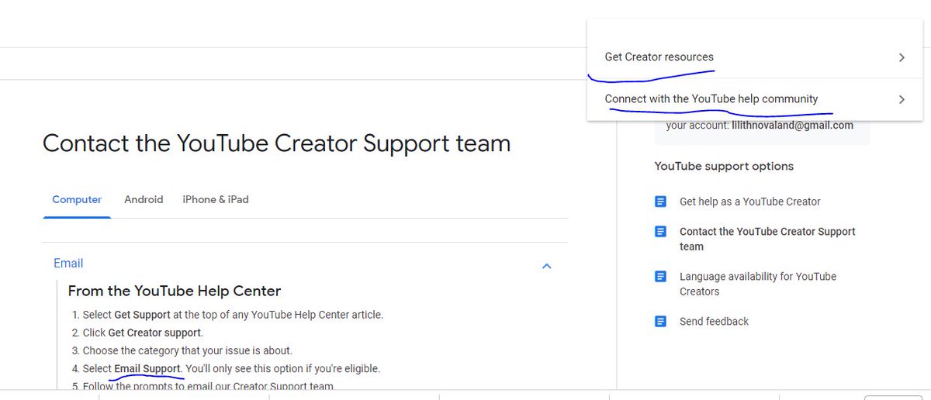
Task: Open Contact the YouTube Creator Support team link
Action: pos(767,239)
